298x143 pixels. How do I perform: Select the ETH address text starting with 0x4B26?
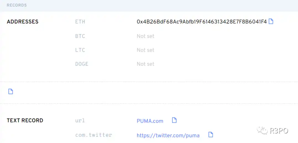point(202,22)
